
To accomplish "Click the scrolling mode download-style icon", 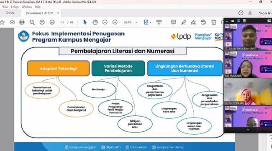I will pos(159,22).
